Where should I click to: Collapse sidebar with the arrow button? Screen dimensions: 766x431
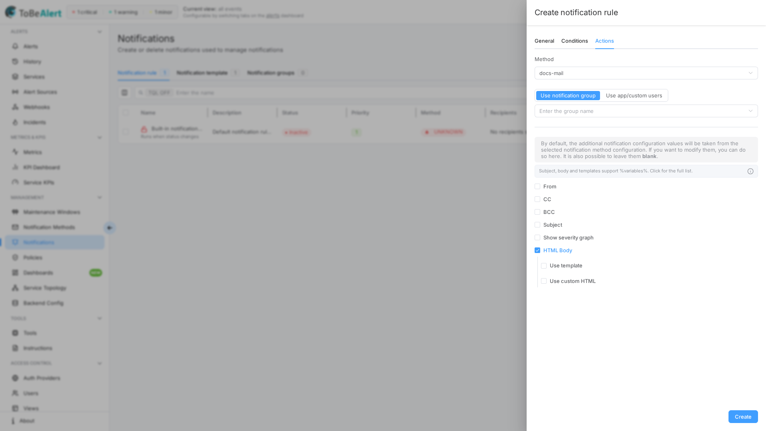click(x=109, y=228)
